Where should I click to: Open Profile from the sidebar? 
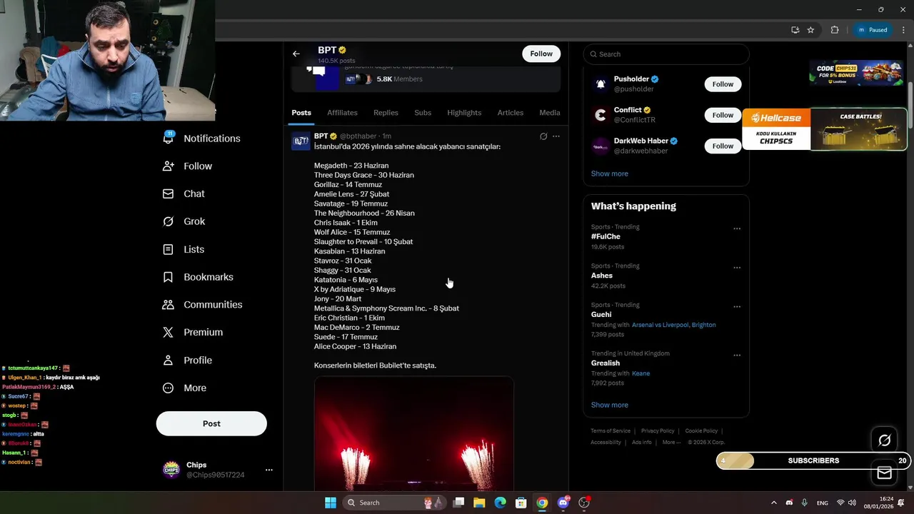click(187, 360)
